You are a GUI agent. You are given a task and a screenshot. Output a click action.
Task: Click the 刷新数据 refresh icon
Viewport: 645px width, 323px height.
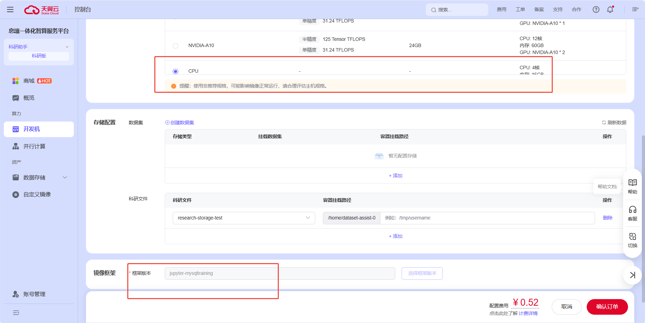604,123
